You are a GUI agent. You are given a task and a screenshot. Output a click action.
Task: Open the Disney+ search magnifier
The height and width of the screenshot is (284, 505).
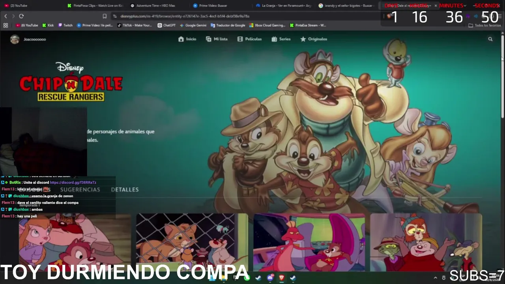click(x=490, y=39)
